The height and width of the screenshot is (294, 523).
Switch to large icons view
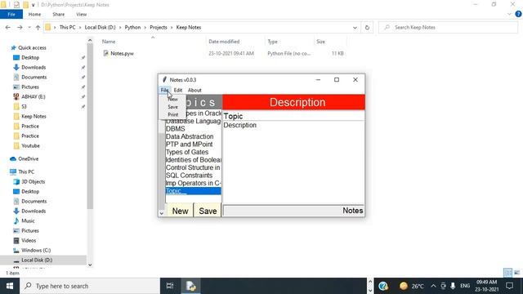[517, 273]
